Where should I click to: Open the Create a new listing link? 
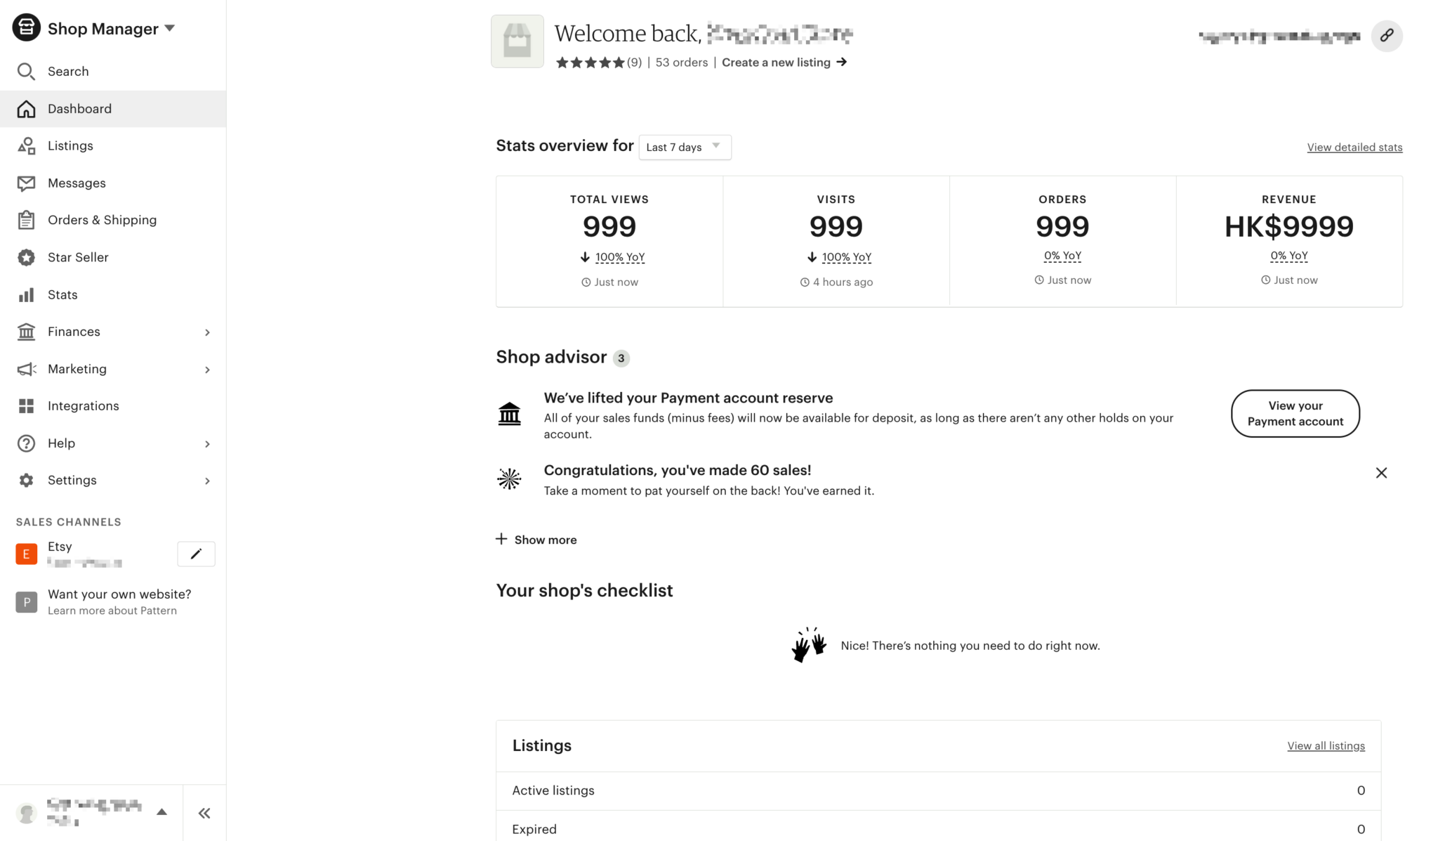click(x=776, y=62)
